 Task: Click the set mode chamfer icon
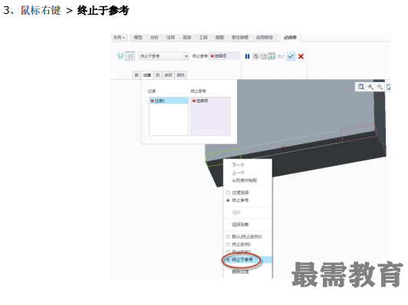[120, 56]
